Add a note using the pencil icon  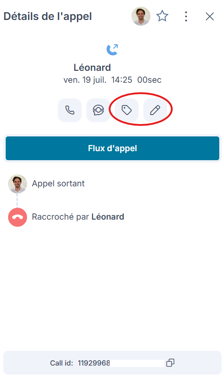(x=155, y=110)
